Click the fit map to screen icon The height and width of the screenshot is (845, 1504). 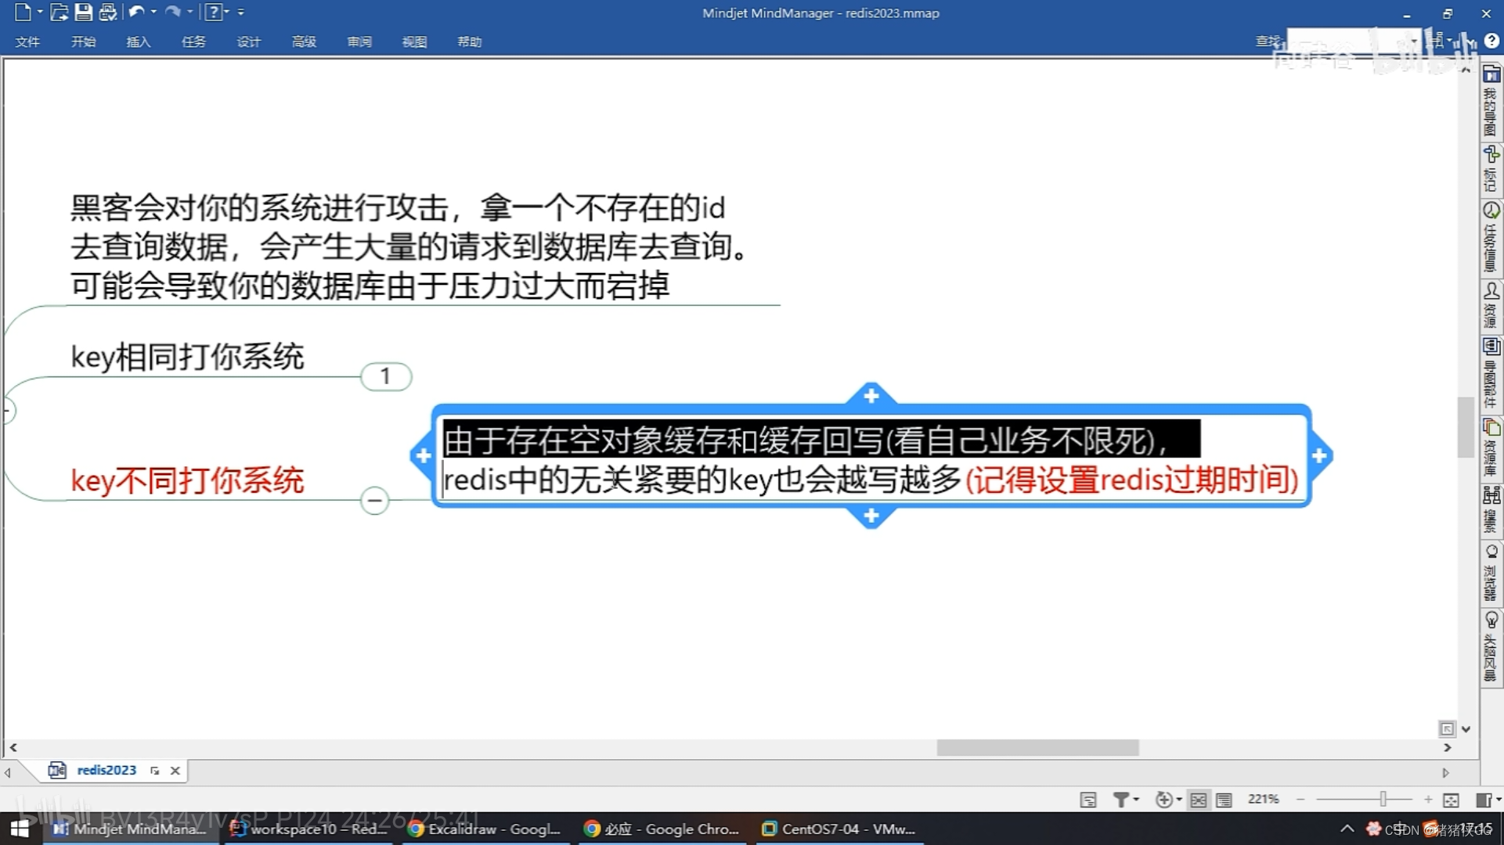[1451, 800]
